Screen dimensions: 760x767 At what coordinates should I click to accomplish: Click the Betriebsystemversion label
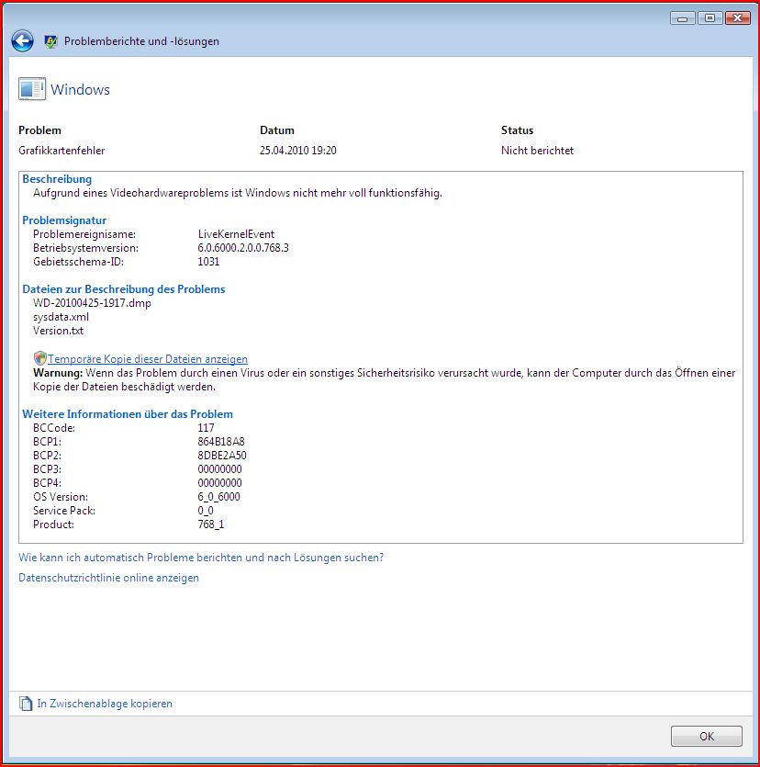tap(85, 248)
